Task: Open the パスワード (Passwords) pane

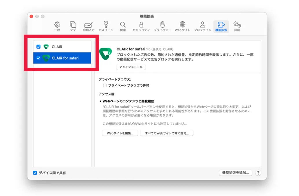Action: tap(106, 27)
